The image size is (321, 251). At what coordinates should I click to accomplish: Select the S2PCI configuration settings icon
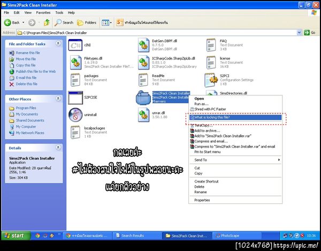tap(211, 80)
